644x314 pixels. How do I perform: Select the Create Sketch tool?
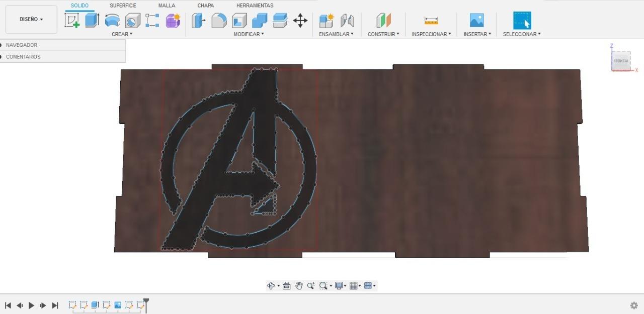72,21
